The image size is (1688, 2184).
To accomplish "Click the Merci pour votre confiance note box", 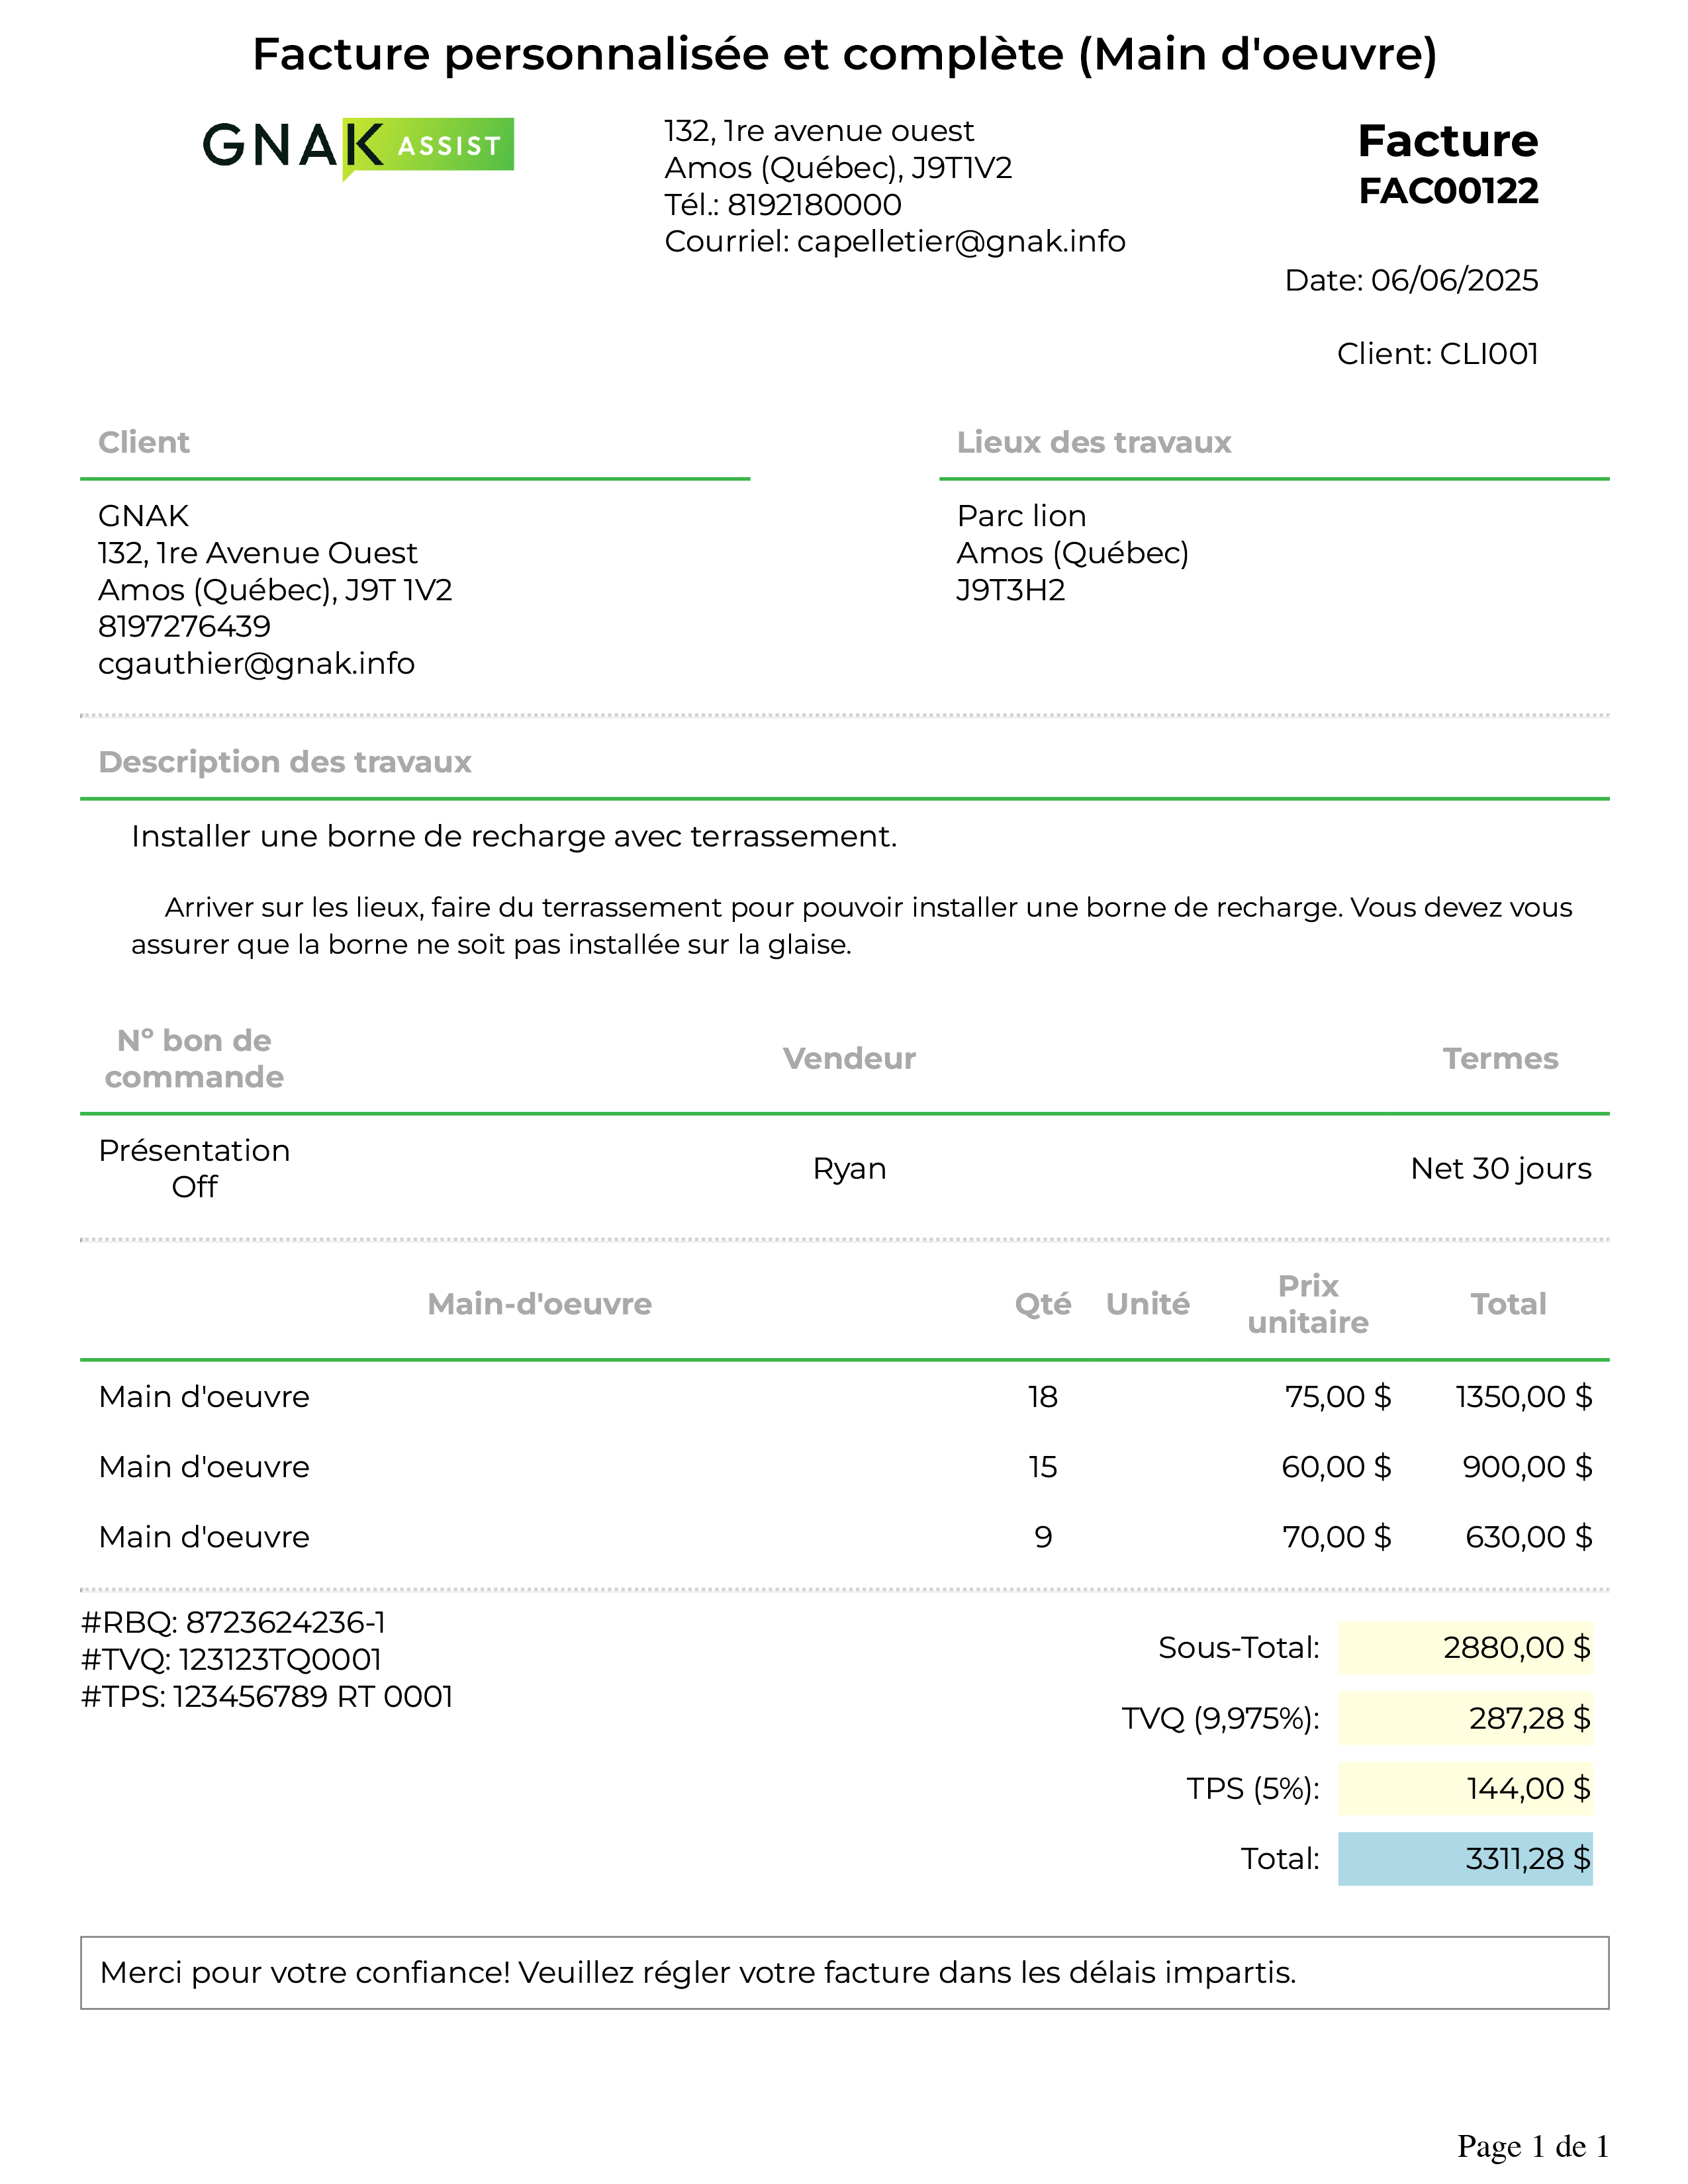I will tap(844, 1973).
